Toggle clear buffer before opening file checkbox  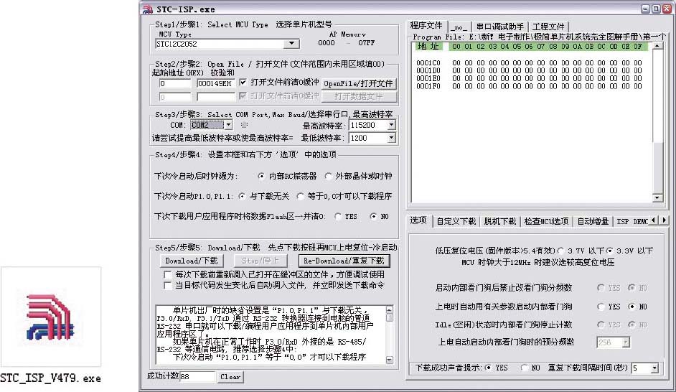[x=243, y=82]
